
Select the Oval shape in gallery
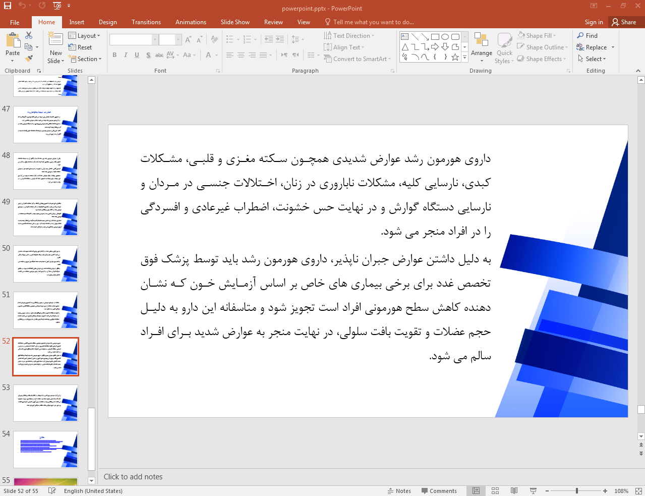coord(445,37)
